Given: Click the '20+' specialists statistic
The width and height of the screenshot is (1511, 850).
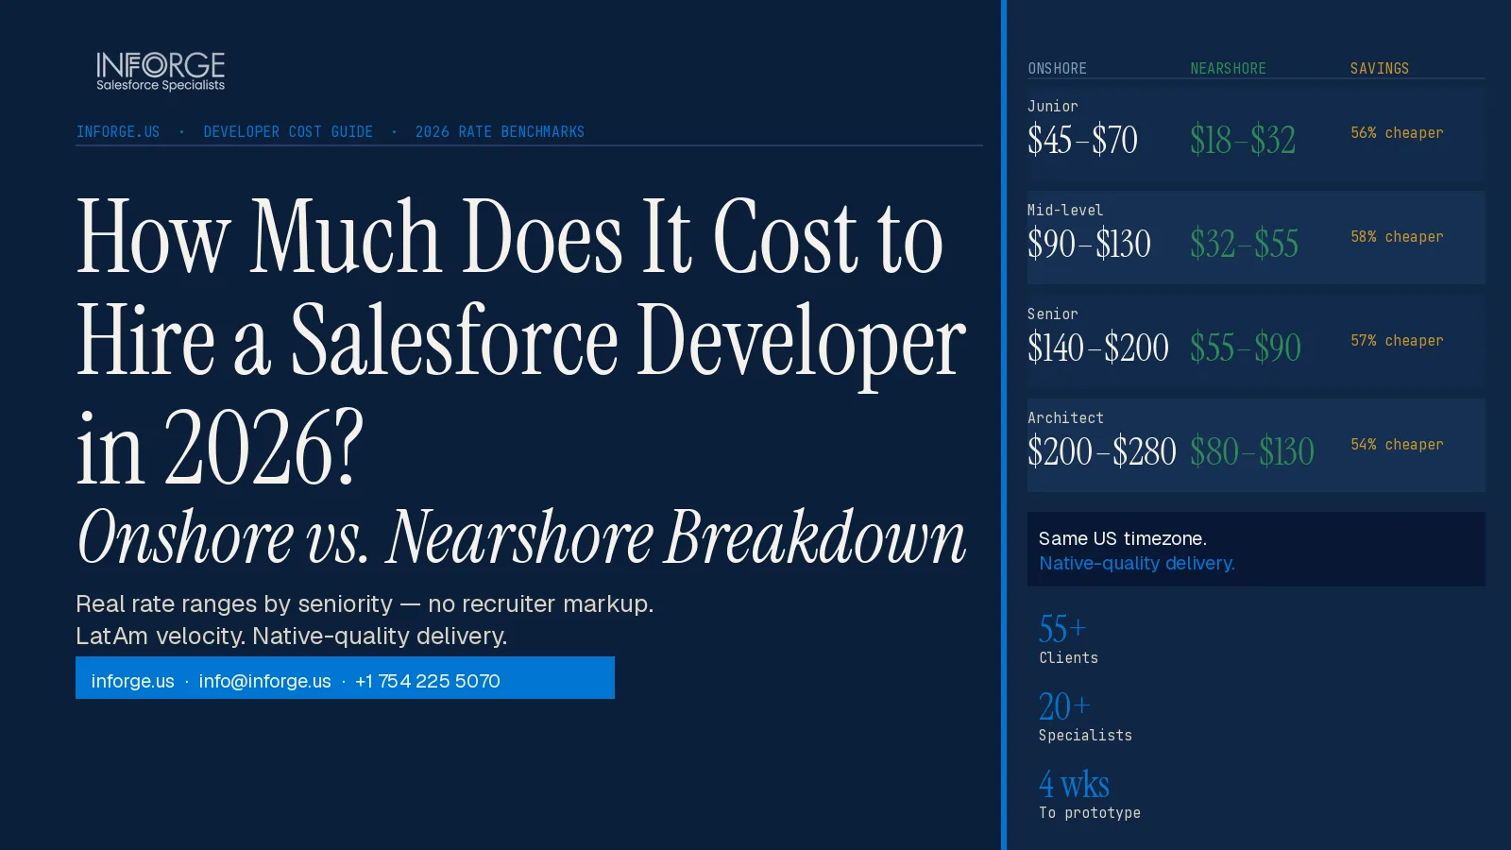Looking at the screenshot, I should [x=1064, y=706].
